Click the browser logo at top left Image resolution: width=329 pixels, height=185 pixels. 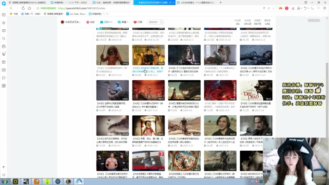tap(4, 3)
